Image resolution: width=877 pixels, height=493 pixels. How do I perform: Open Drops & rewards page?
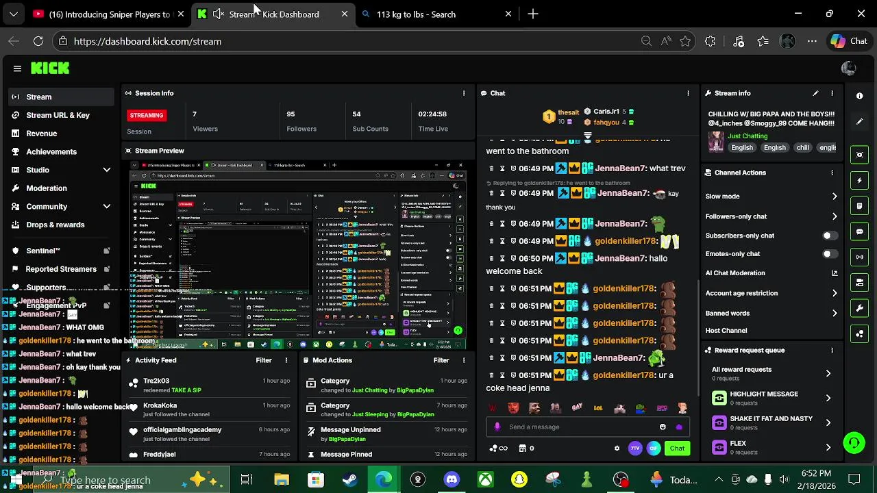[62, 225]
